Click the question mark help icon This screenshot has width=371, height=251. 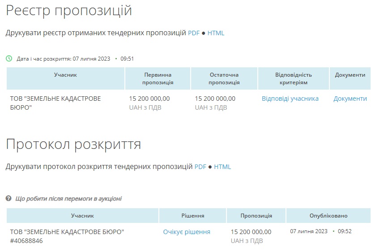9,198
